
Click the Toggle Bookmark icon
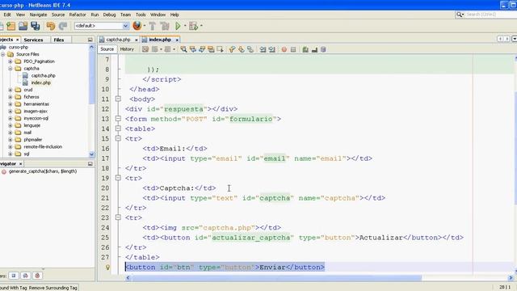[250, 49]
